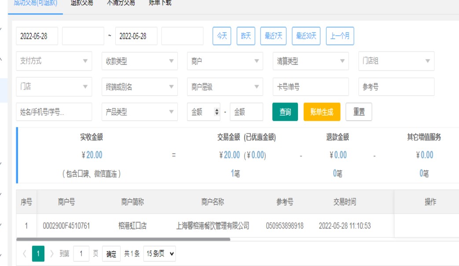The image size is (459, 266).
Task: Click the orange 账单生成 button
Action: tap(322, 112)
